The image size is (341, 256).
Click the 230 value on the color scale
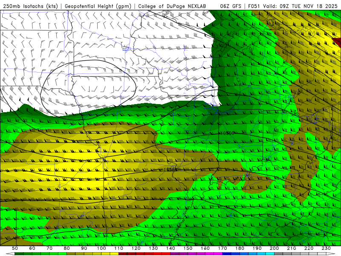(326, 248)
